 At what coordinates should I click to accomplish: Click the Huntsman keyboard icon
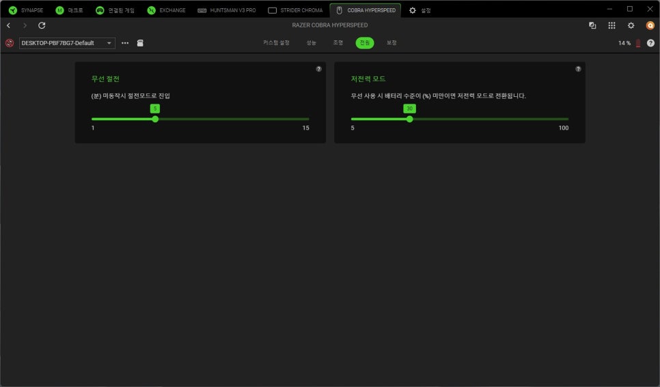point(202,10)
